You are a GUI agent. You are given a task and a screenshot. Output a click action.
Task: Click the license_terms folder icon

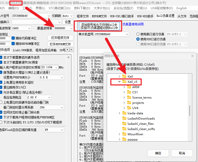[129, 98]
